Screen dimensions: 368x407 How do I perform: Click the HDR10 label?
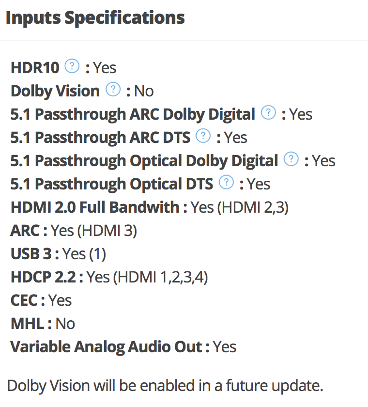(x=35, y=67)
